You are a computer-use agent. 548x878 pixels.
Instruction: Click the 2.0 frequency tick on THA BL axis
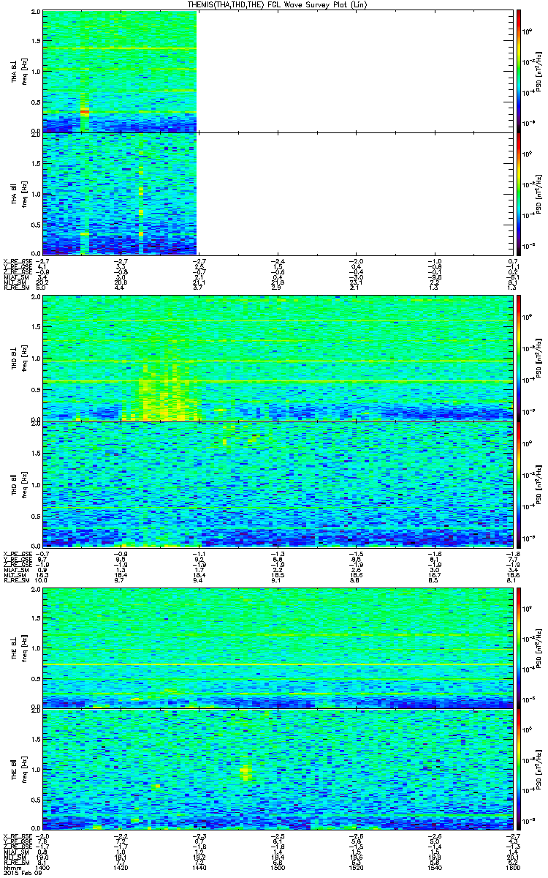tap(34, 13)
